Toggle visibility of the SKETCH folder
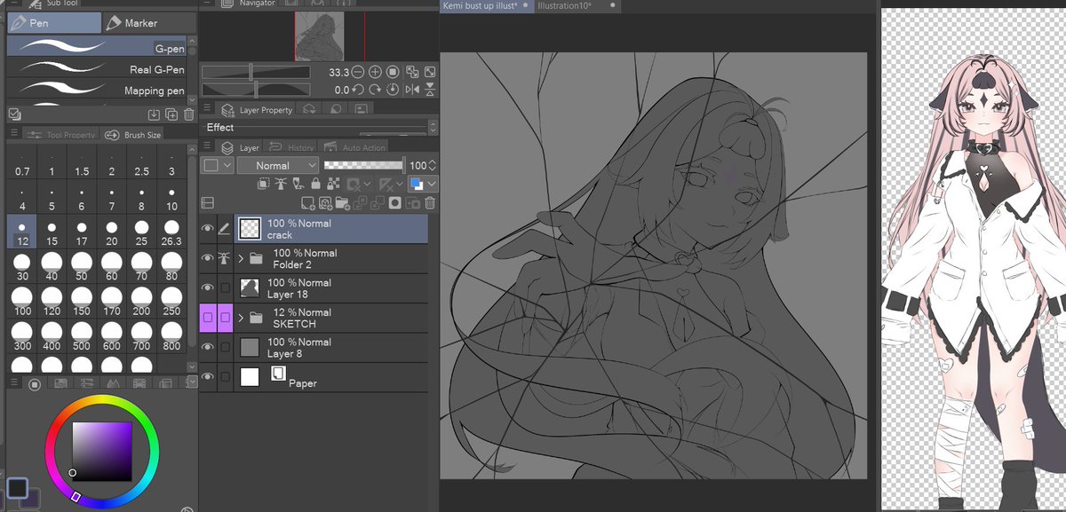1066x512 pixels. coord(208,316)
